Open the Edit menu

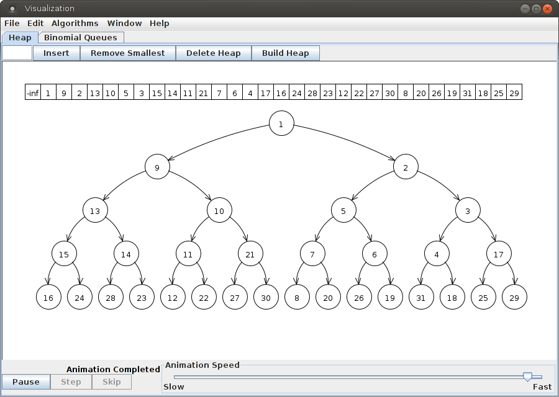click(35, 23)
